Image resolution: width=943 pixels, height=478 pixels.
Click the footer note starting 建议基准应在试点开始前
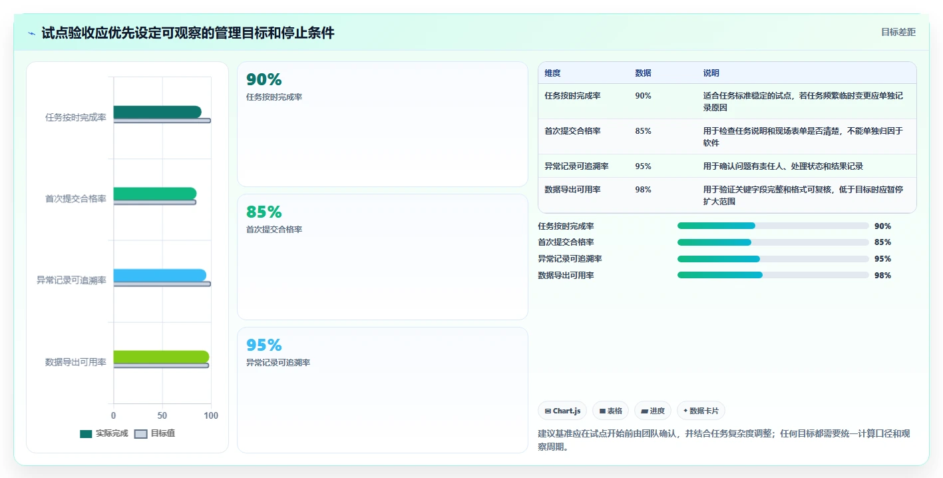[x=724, y=440]
